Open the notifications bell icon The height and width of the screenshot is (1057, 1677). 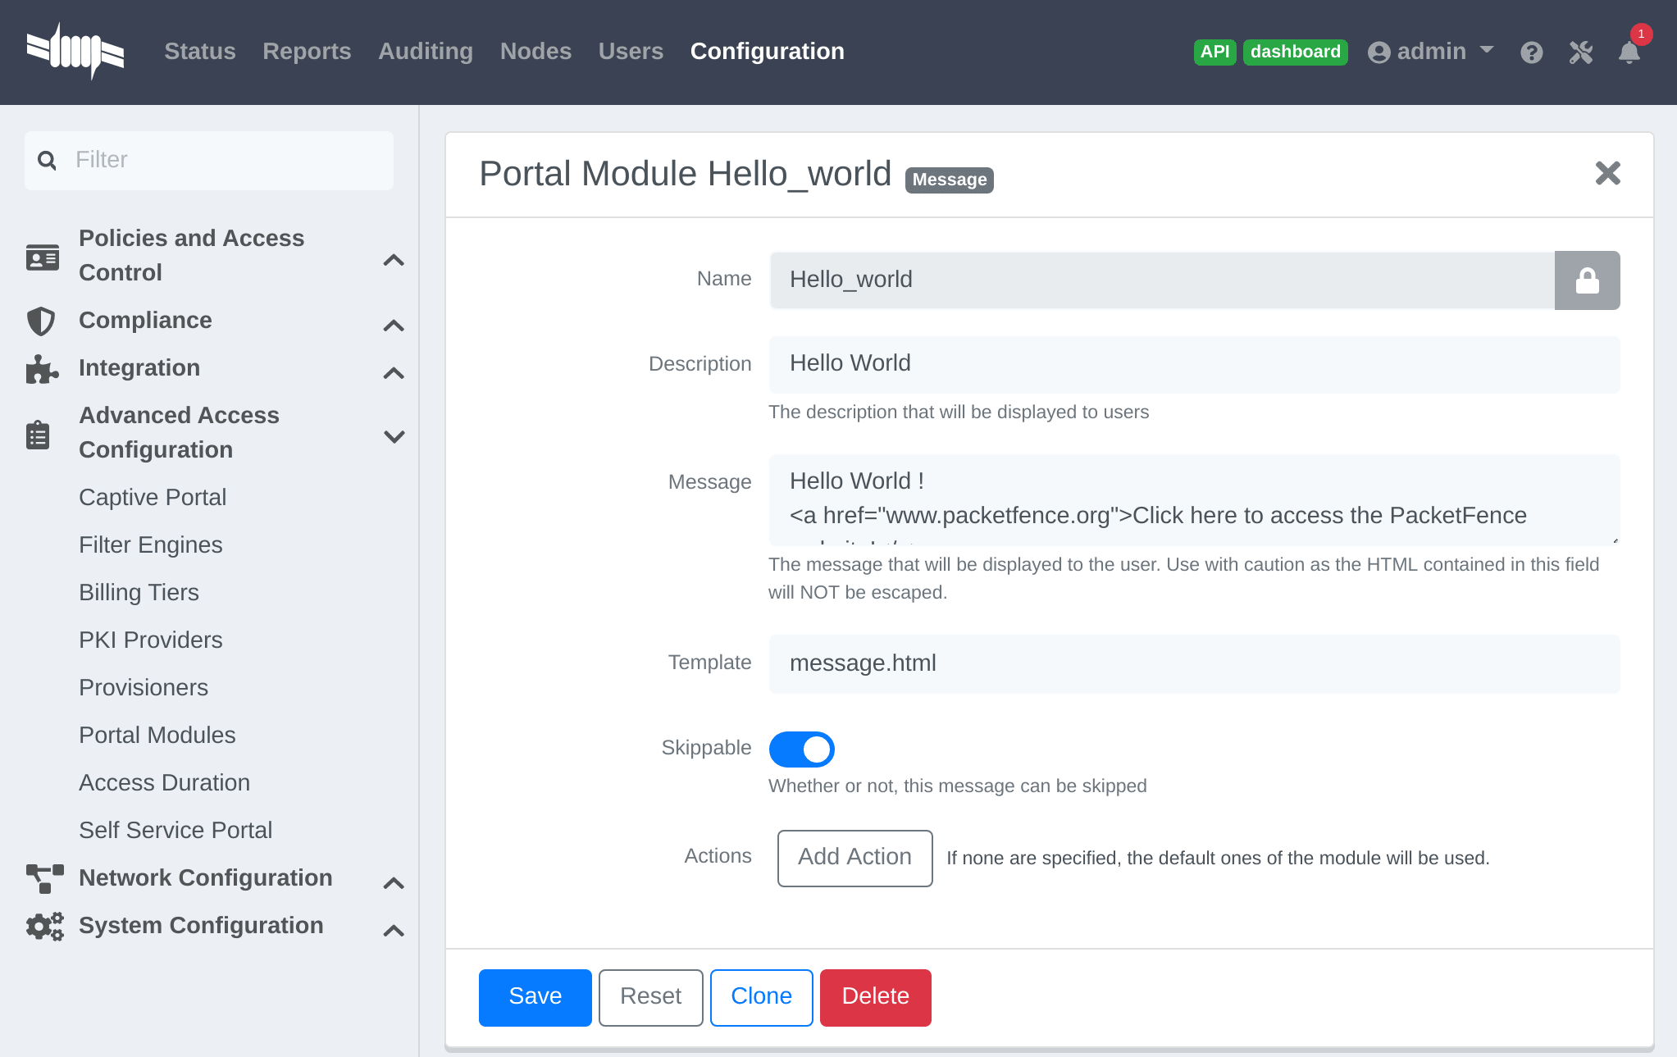1629,52
